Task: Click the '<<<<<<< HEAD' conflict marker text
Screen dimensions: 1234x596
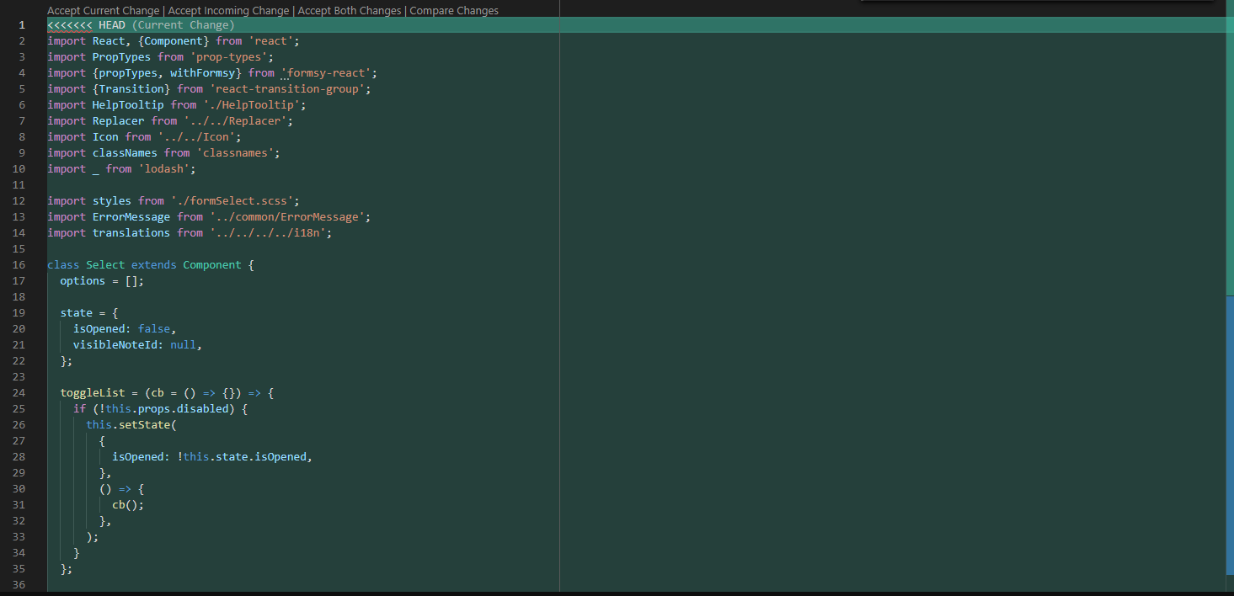Action: pyautogui.click(x=86, y=25)
